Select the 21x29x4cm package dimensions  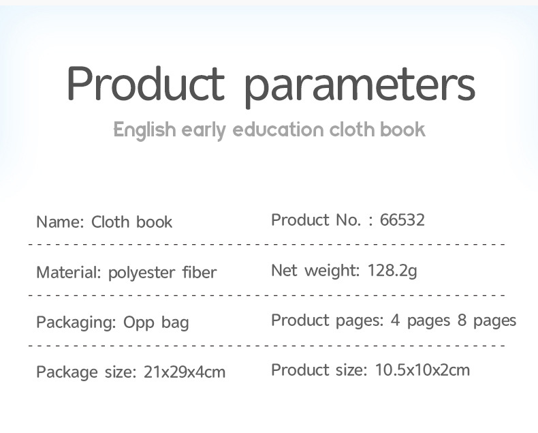tap(185, 372)
